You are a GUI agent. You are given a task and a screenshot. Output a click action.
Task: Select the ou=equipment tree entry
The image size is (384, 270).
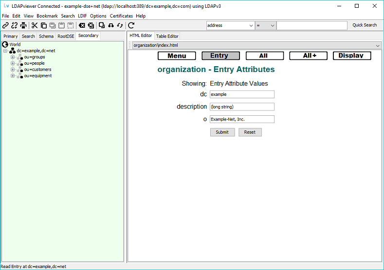[x=37, y=75]
